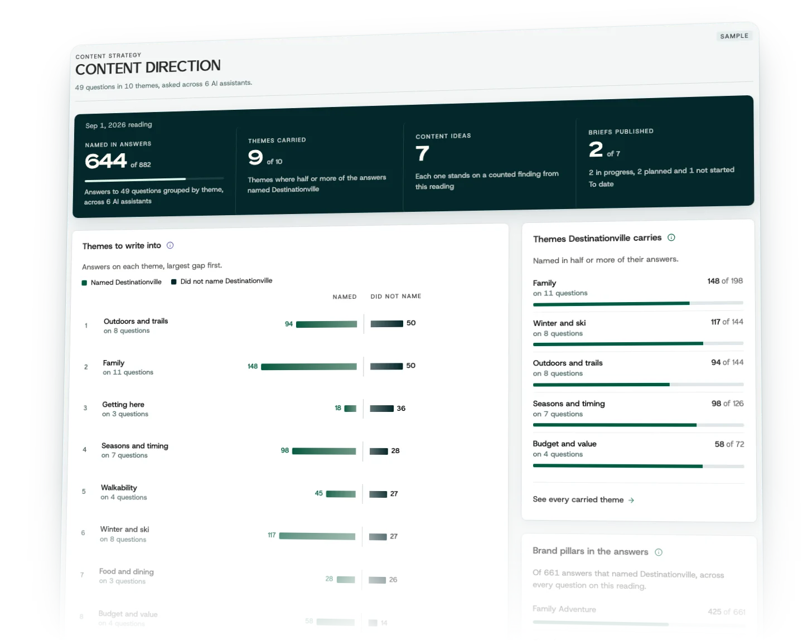Click info icon next to Themes Destinationville carries

tap(671, 237)
